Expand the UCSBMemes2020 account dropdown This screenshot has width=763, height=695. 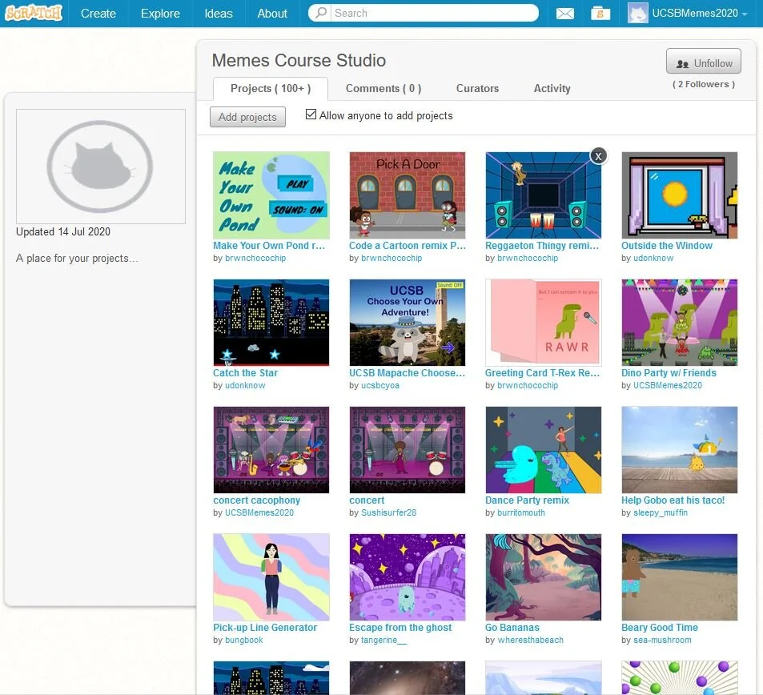click(745, 14)
